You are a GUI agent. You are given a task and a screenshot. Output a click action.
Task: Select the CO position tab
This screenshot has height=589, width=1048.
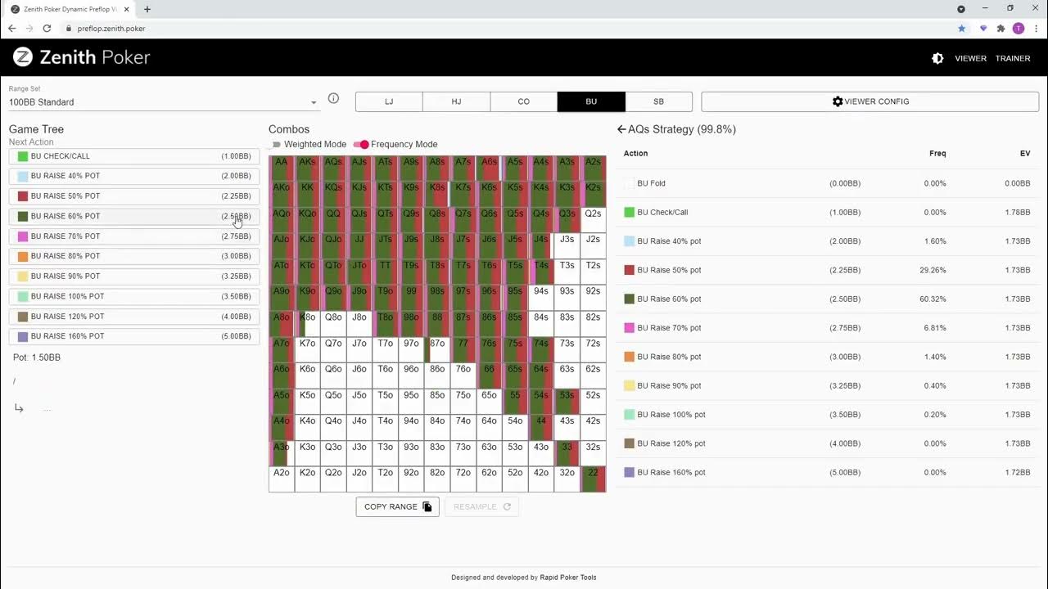coord(524,101)
